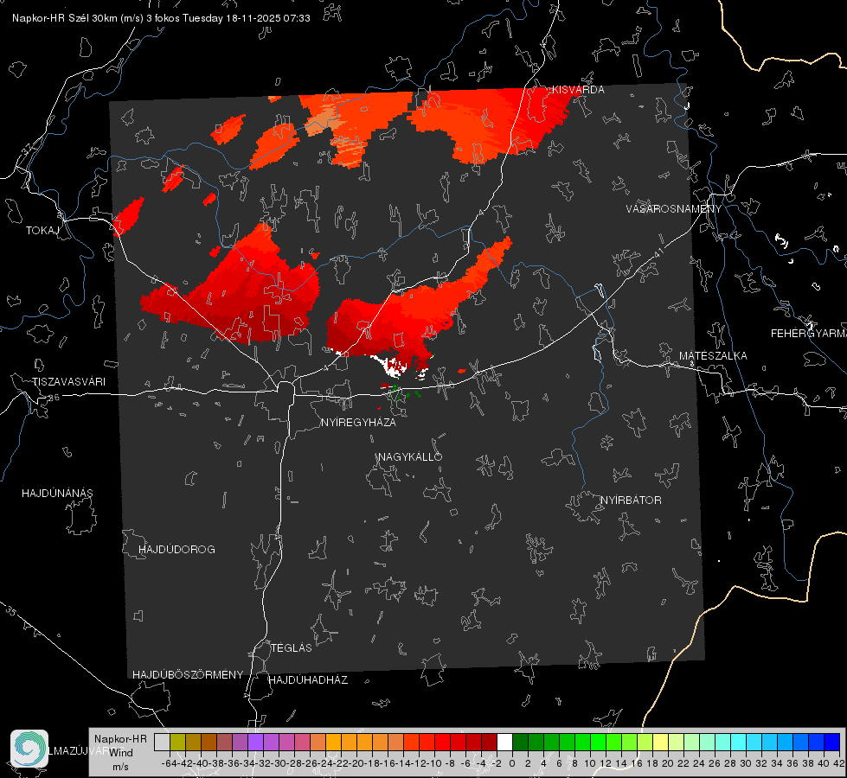Click the legend's Wind label

tap(121, 753)
